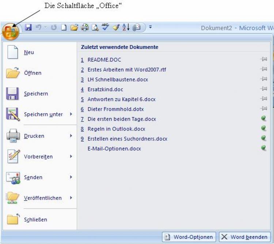Image resolution: width=274 pixels, height=244 pixels.
Task: Open Regeln in Outlook.docx from recent list
Action: (x=116, y=129)
